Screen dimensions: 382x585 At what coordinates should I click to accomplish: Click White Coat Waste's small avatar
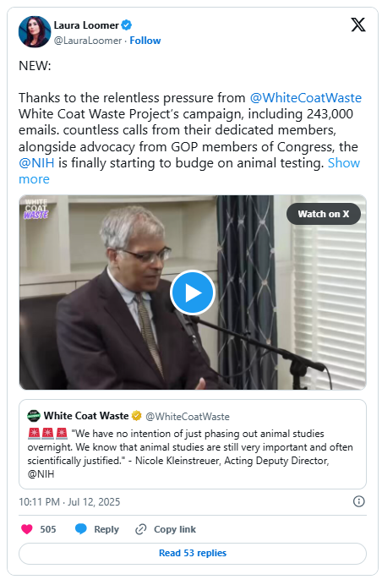(34, 416)
